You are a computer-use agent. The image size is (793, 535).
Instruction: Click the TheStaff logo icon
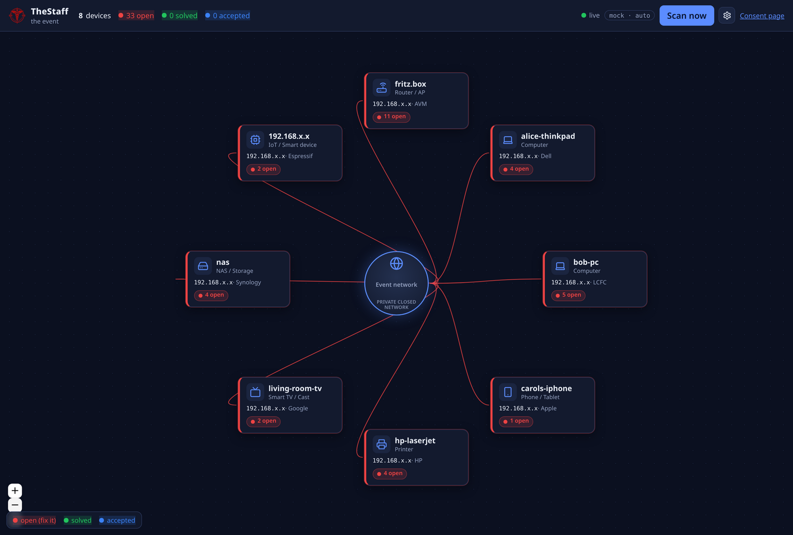click(17, 15)
